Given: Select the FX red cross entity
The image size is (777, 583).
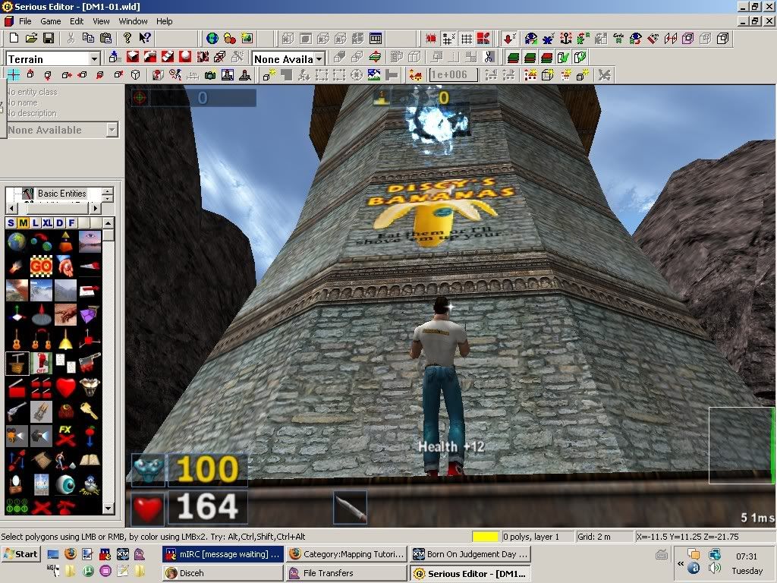Looking at the screenshot, I should [x=65, y=436].
